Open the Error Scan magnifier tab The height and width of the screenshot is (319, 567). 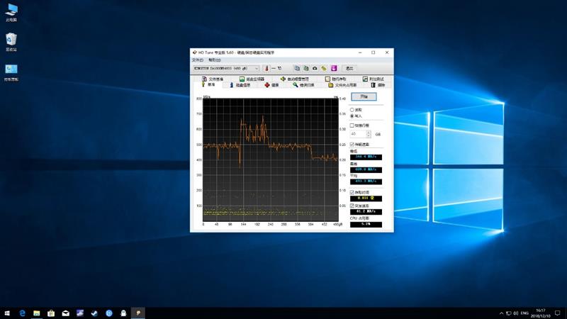[x=303, y=85]
